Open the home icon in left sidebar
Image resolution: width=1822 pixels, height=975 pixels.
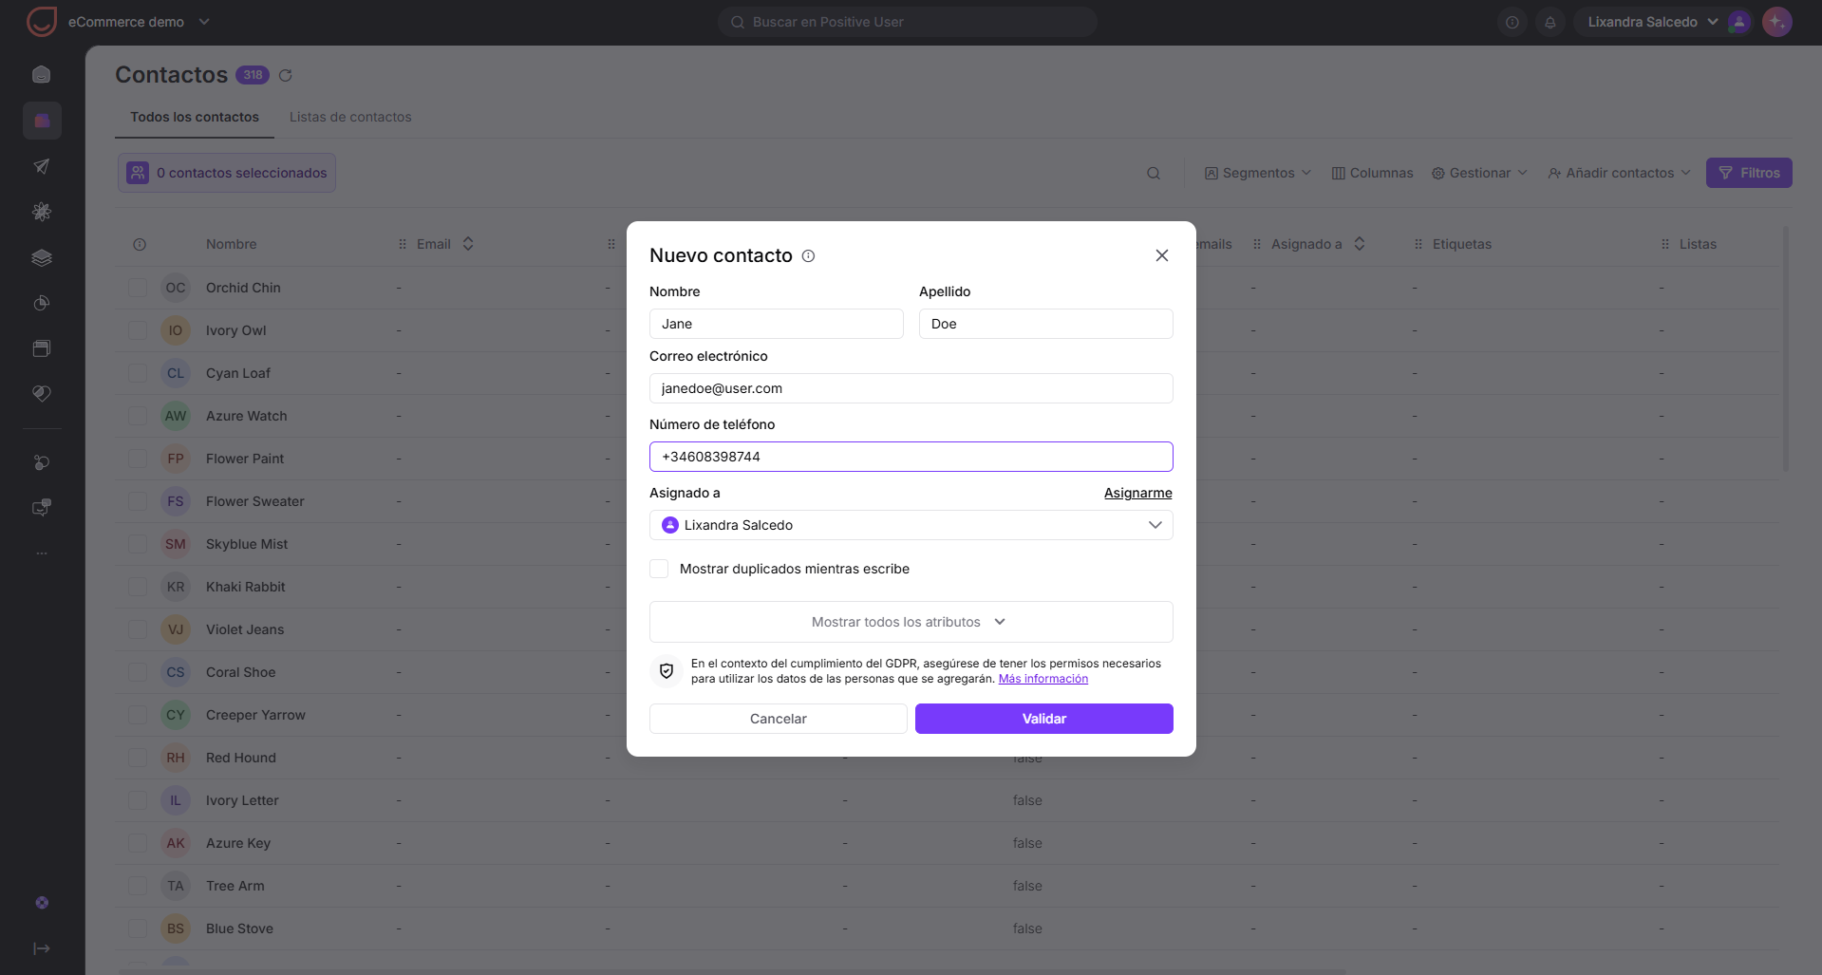coord(42,74)
